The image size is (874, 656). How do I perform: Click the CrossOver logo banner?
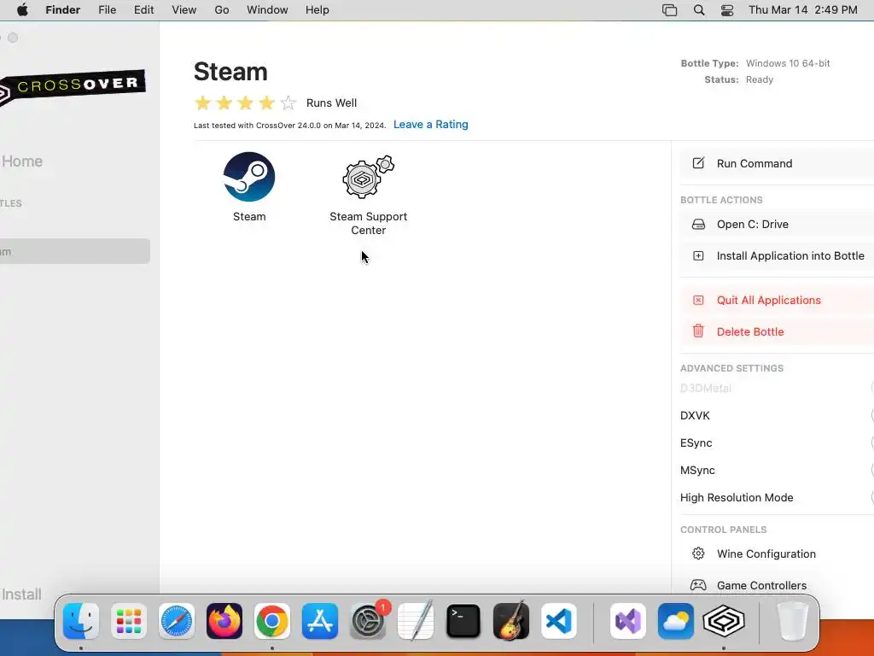[73, 88]
